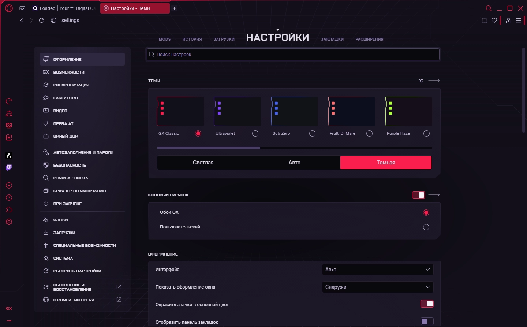Click the themes horizontal scrollbar
This screenshot has height=327, width=527.
point(209,148)
